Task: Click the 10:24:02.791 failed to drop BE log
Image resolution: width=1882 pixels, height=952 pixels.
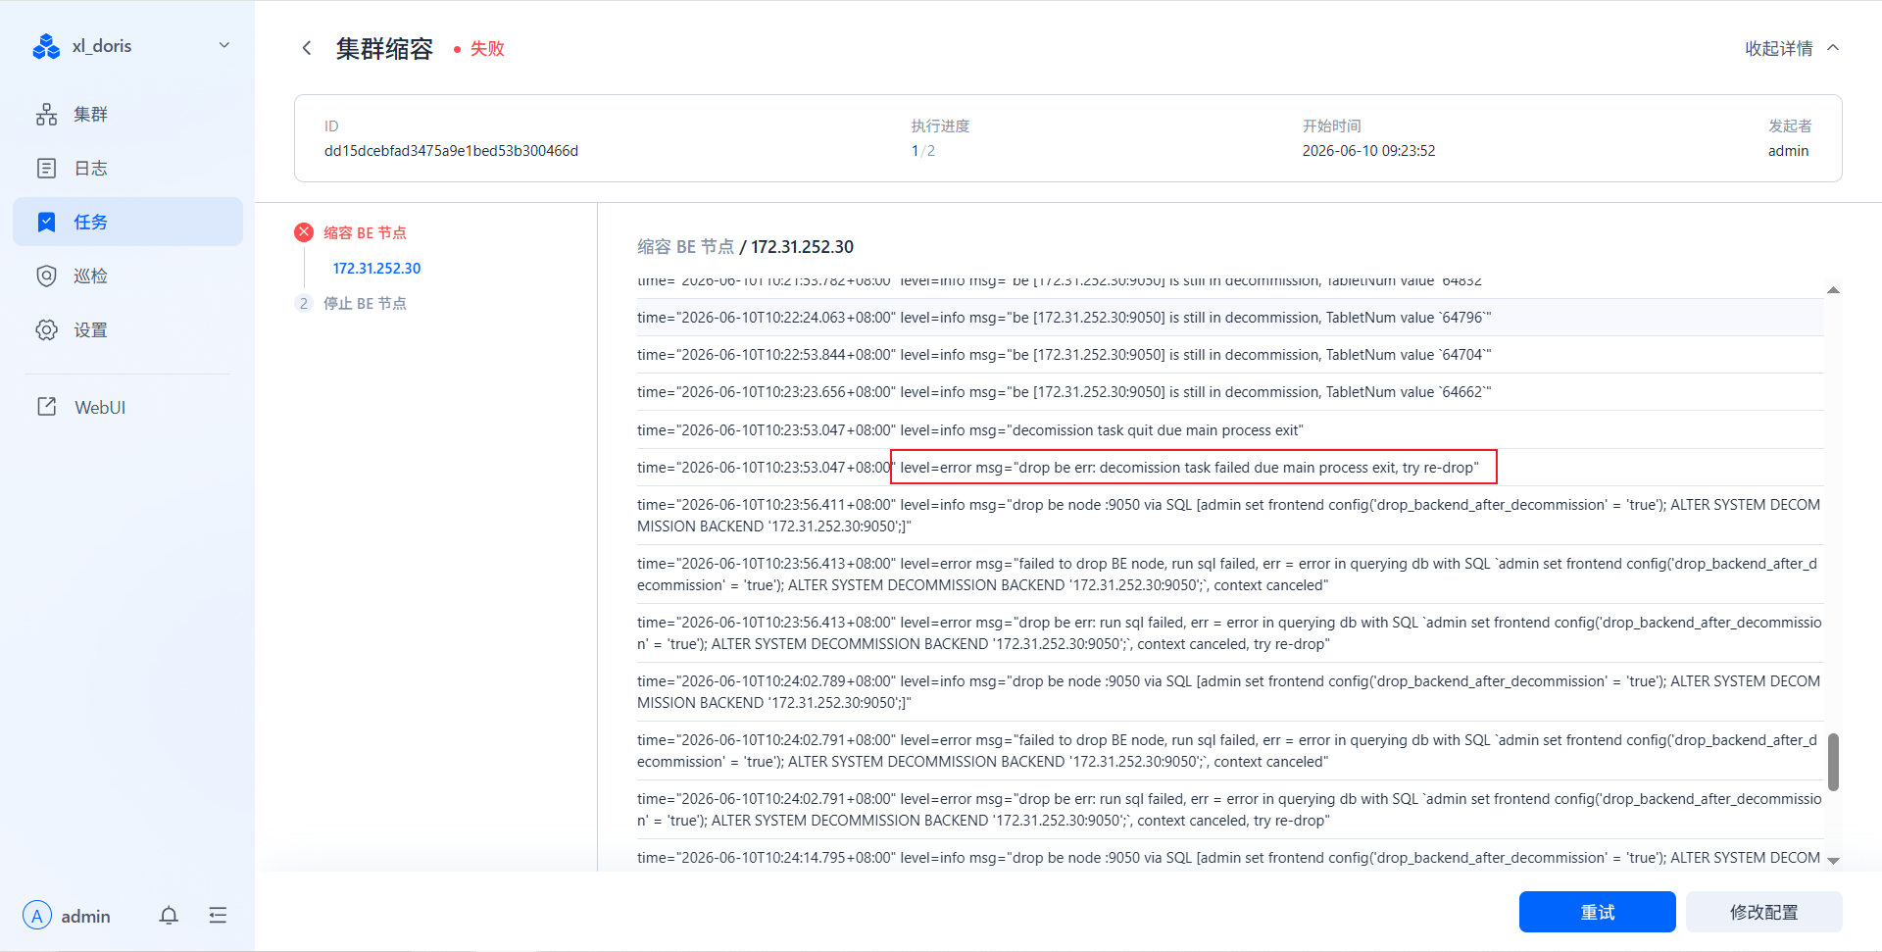Action: (1230, 751)
